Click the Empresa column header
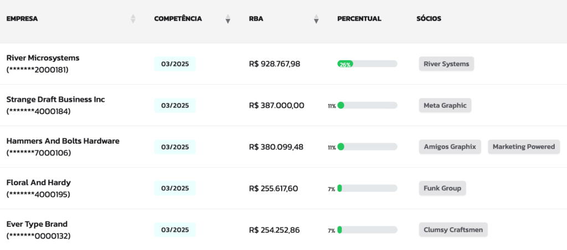The width and height of the screenshot is (567, 250). tap(22, 19)
